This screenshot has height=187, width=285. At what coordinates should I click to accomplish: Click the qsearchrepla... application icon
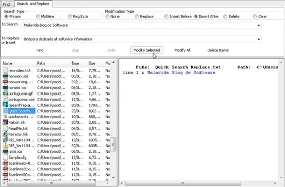tap(5, 105)
